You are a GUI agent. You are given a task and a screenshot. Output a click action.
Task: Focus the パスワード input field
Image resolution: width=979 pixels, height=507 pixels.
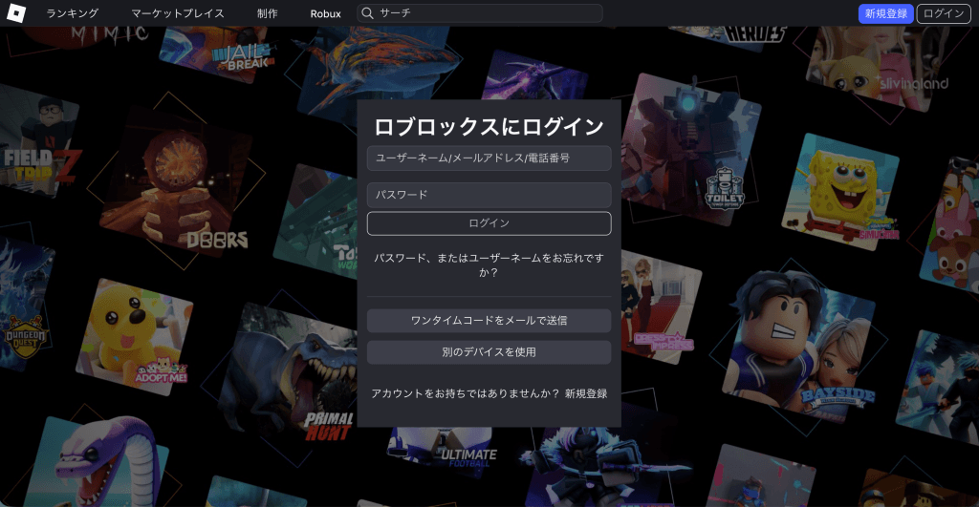point(489,195)
